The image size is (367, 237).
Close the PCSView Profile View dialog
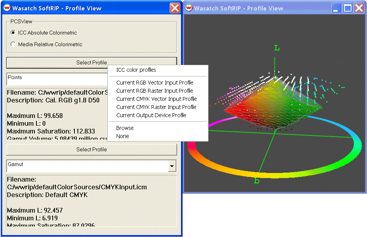[175, 8]
